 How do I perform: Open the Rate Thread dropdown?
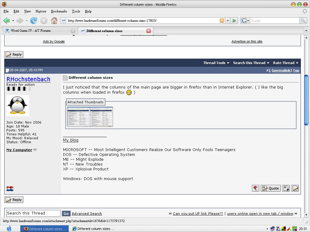(x=286, y=63)
